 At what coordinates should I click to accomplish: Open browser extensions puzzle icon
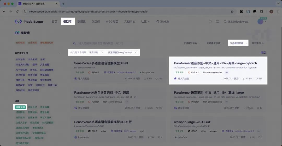tap(261, 11)
